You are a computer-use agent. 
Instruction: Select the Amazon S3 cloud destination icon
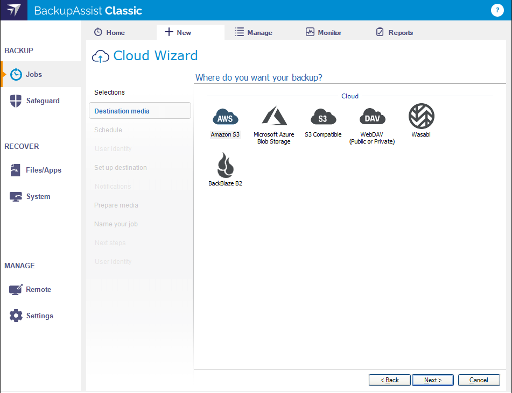(x=225, y=117)
